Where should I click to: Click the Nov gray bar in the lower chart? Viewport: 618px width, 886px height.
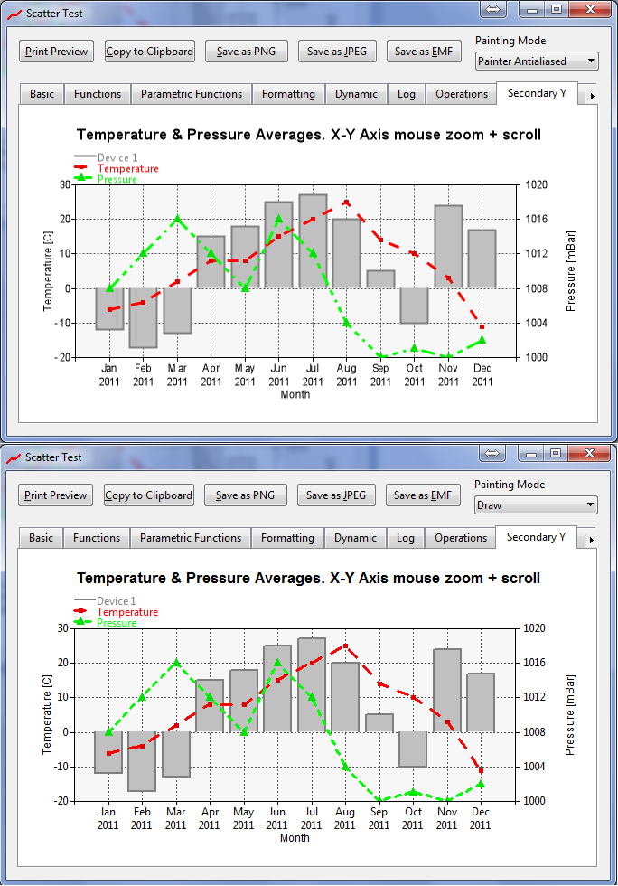(x=446, y=690)
